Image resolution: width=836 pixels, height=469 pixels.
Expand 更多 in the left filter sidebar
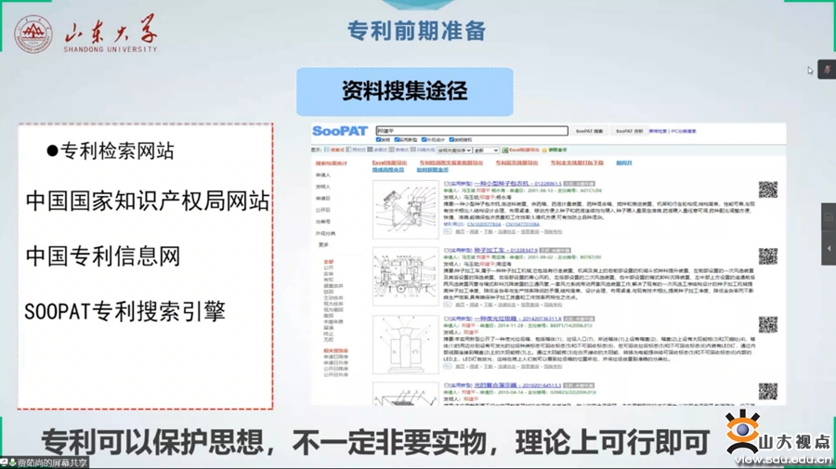[x=324, y=245]
